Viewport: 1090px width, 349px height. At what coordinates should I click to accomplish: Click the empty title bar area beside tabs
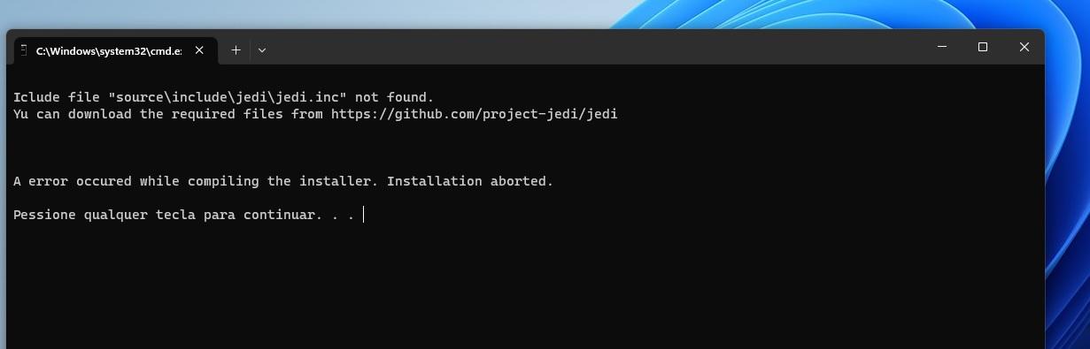pyautogui.click(x=593, y=49)
